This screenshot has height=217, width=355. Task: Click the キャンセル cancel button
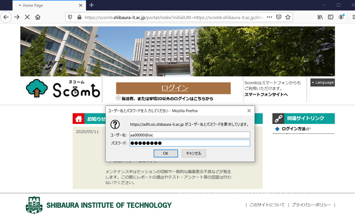coord(193,154)
